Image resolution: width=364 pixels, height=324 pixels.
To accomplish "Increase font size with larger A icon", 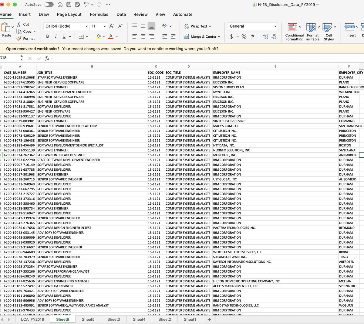I will click(112, 26).
